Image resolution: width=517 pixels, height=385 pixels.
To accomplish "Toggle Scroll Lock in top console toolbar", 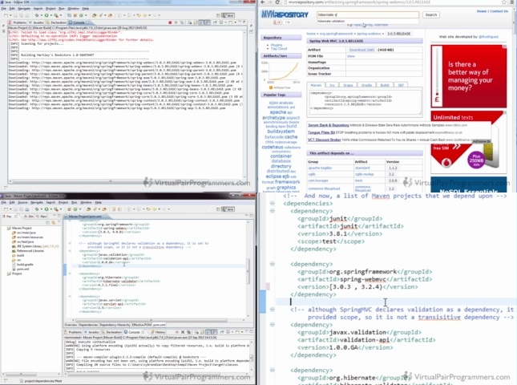I will [x=196, y=22].
